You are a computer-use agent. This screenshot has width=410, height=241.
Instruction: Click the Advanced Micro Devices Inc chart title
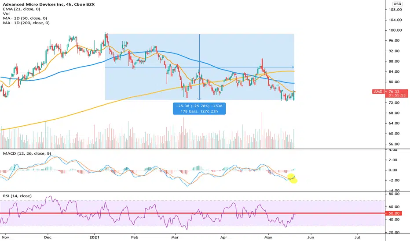coord(49,4)
